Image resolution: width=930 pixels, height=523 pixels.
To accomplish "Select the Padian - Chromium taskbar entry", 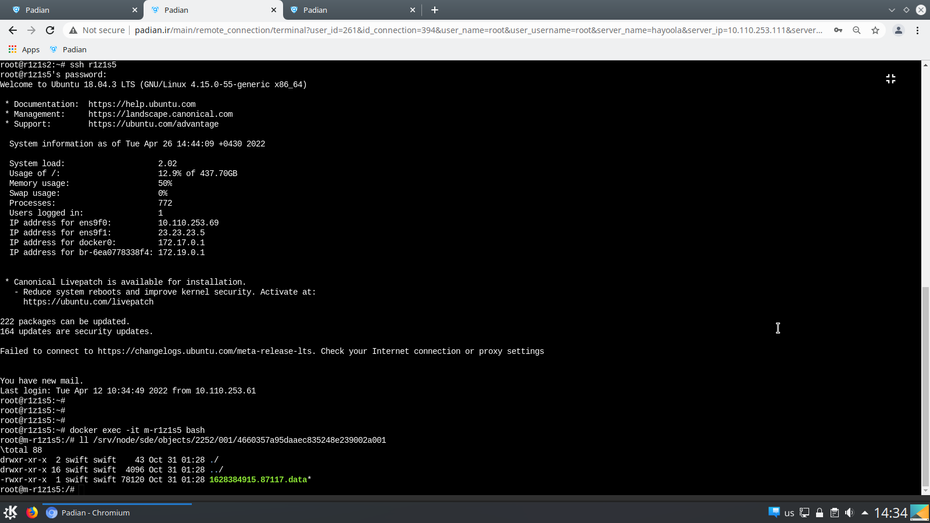I will (x=117, y=513).
